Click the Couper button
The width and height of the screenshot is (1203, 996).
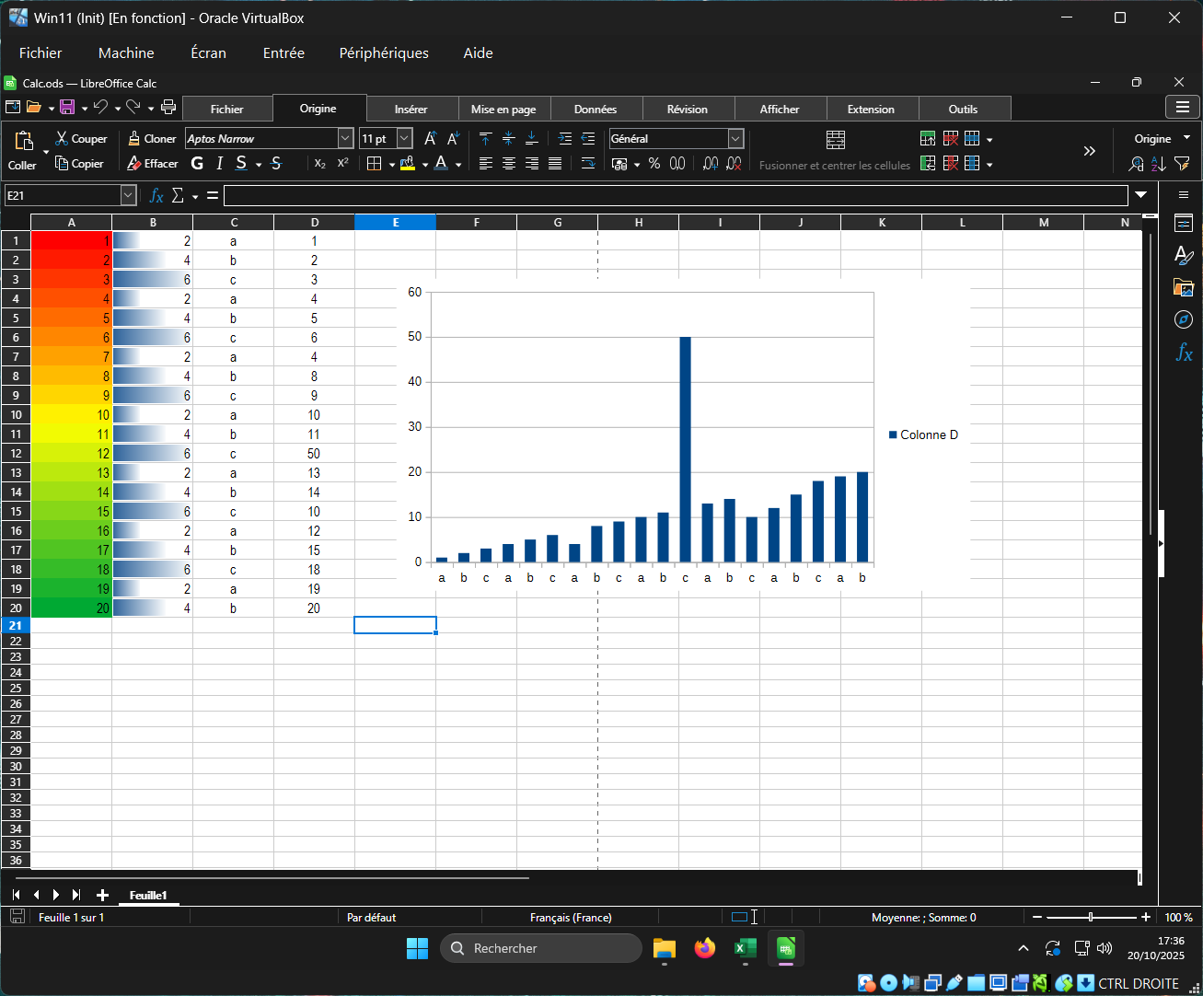(81, 138)
